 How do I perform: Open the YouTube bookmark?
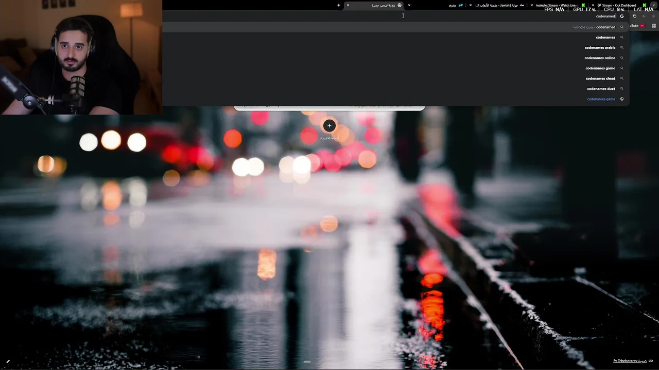pyautogui.click(x=637, y=26)
